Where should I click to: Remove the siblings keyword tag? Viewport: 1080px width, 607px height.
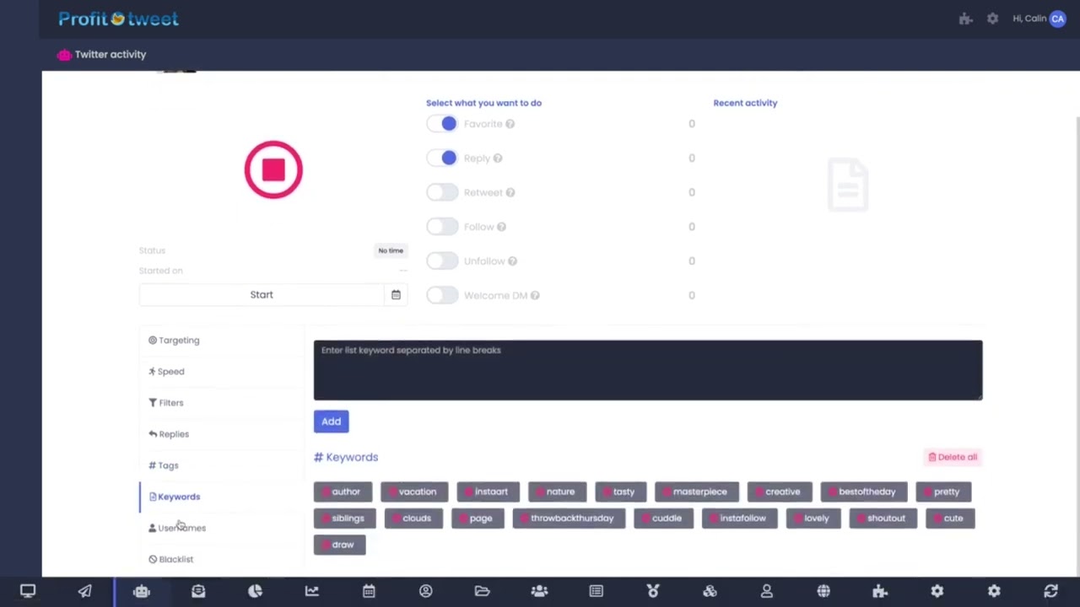tap(327, 518)
